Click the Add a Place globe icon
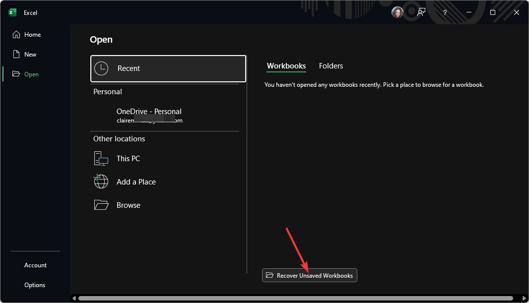Image resolution: width=529 pixels, height=303 pixels. click(x=101, y=182)
